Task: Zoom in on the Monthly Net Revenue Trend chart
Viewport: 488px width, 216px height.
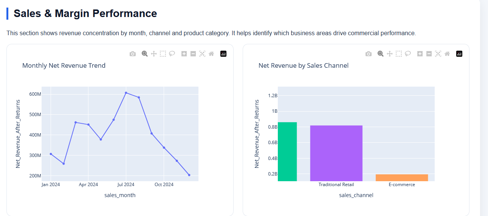Action: coord(184,54)
